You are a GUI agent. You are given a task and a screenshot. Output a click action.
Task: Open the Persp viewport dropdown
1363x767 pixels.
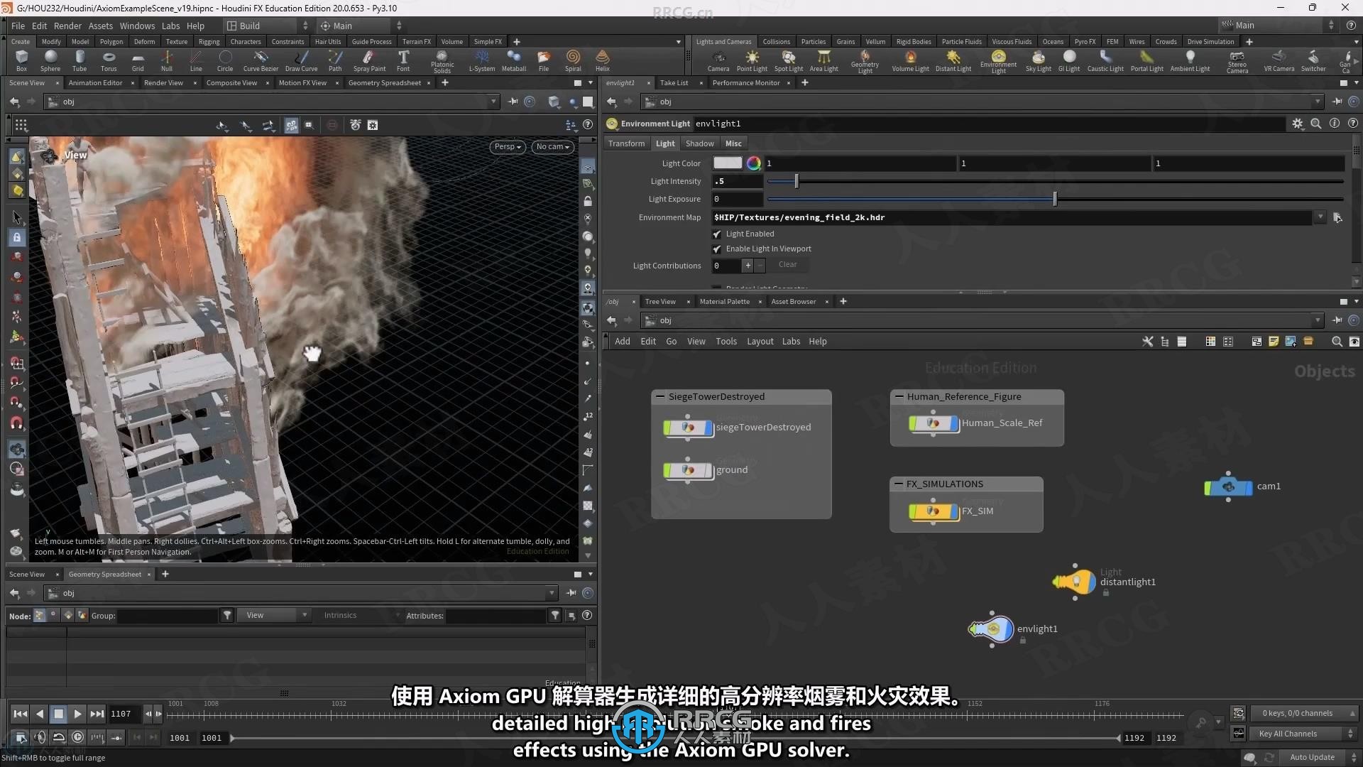(508, 147)
